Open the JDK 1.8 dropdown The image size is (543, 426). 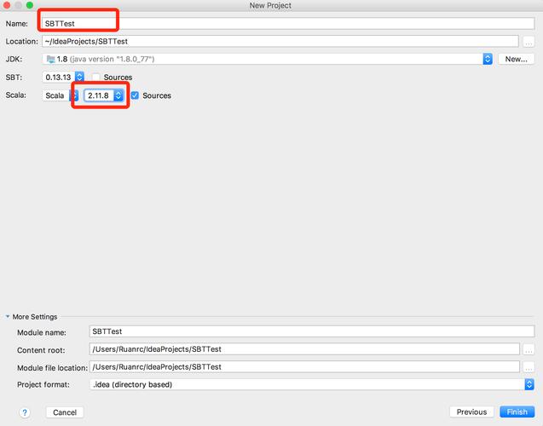click(268, 59)
